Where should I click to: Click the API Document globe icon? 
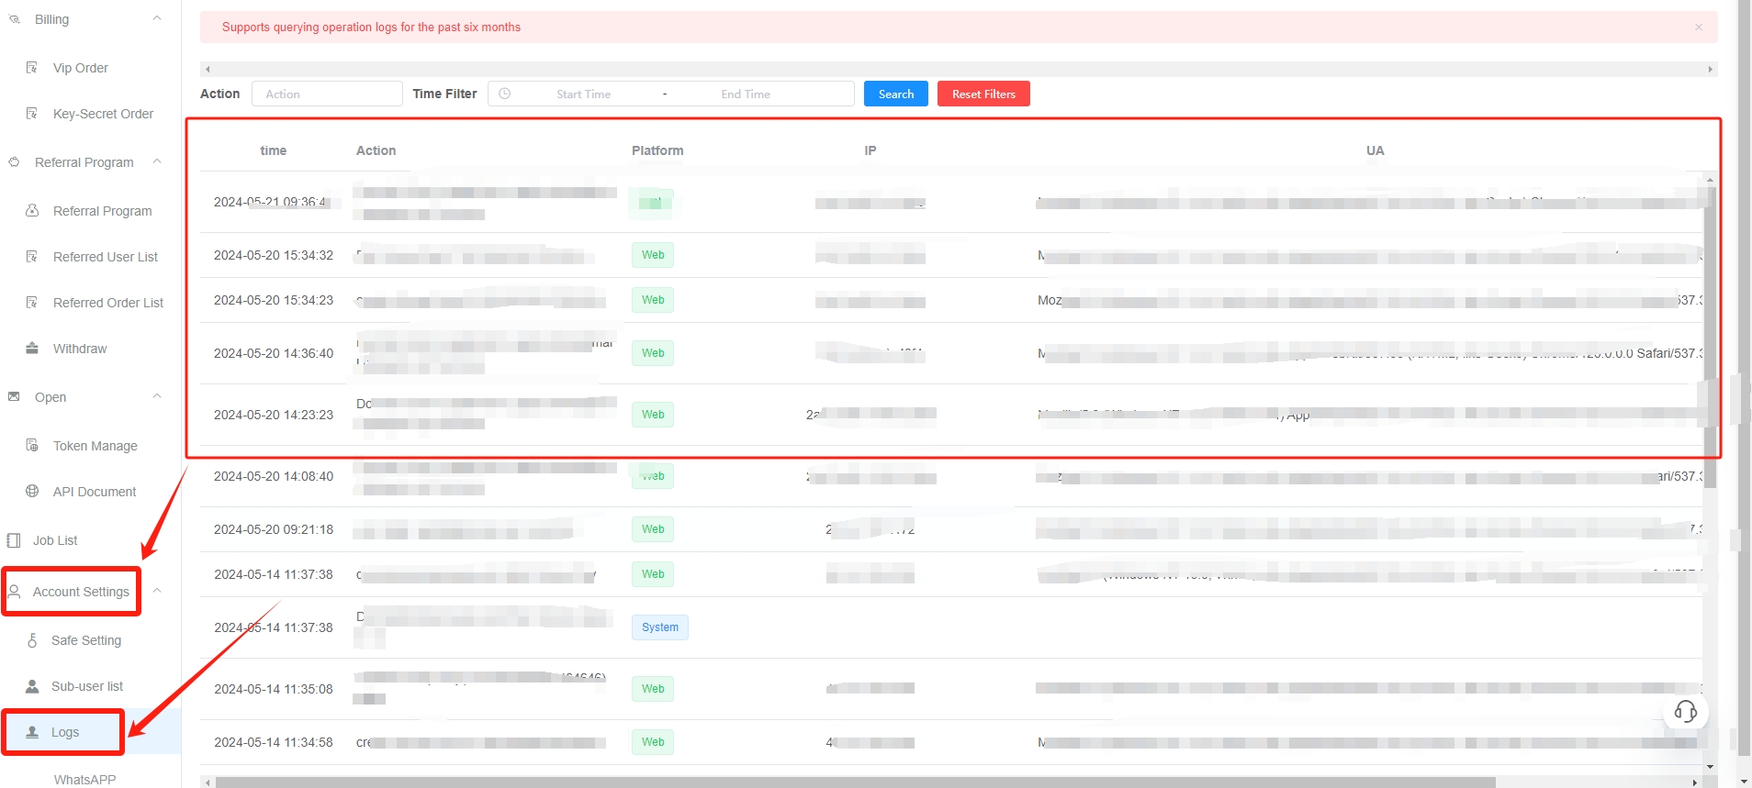(32, 491)
